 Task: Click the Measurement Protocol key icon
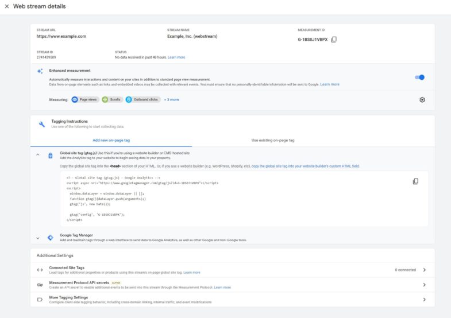[x=40, y=285]
